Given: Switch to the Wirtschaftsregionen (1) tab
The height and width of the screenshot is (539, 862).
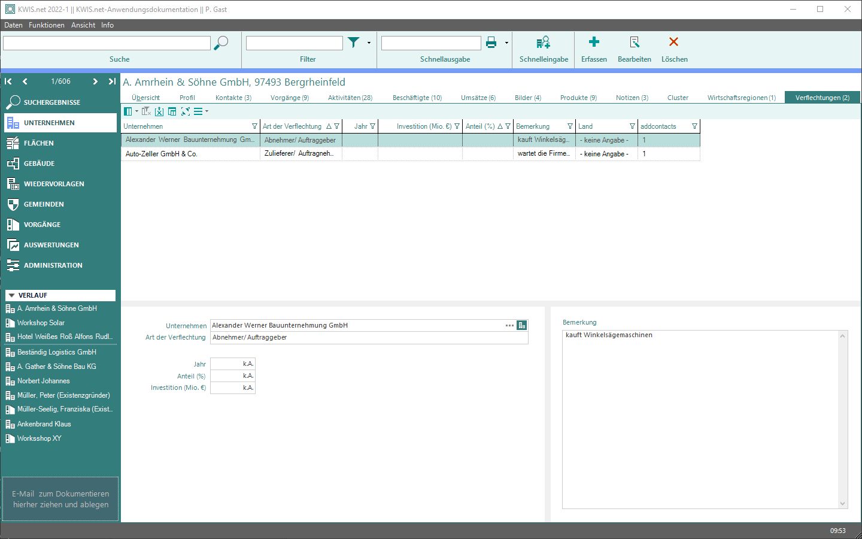Looking at the screenshot, I should point(742,98).
